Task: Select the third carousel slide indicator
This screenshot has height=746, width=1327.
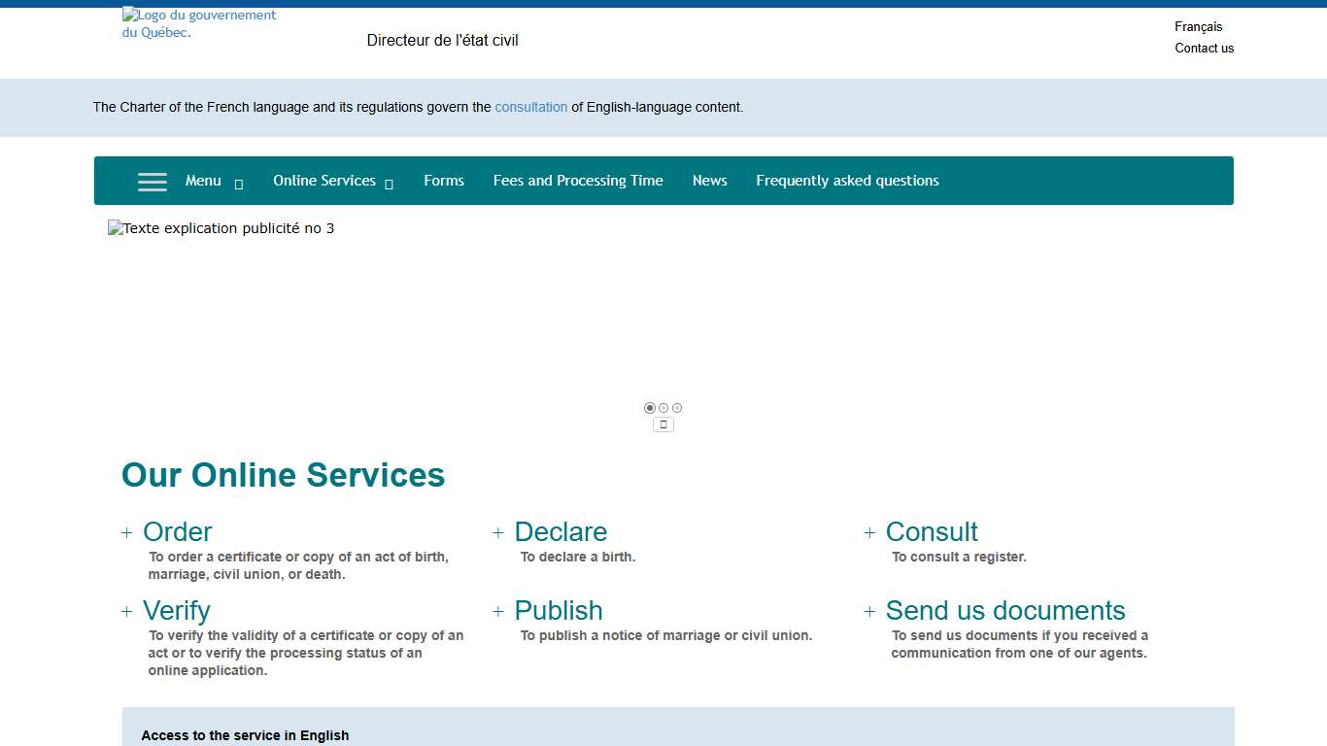Action: (x=677, y=408)
